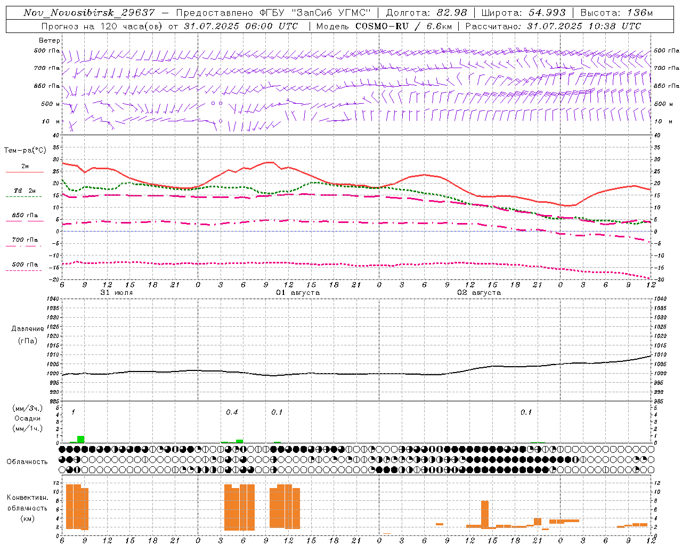Click the Ветер section label
The width and height of the screenshot is (682, 545).
tap(49, 40)
